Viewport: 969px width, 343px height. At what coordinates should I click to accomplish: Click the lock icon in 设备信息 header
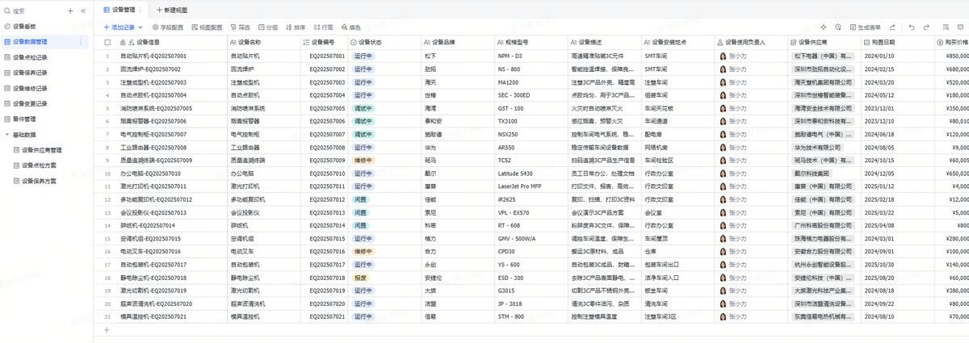(123, 41)
